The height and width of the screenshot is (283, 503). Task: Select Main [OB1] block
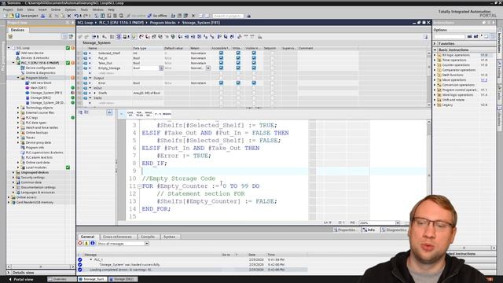click(39, 87)
